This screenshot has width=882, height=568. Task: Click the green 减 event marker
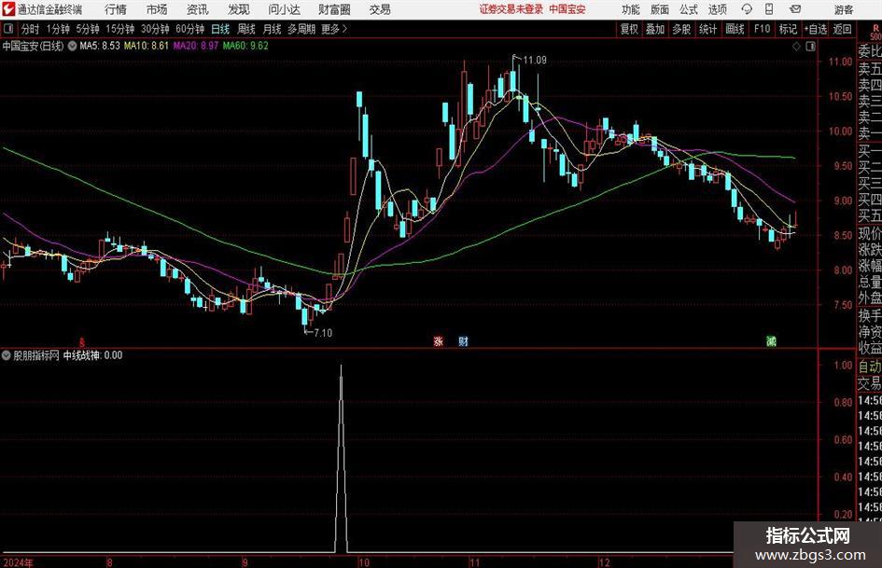(771, 340)
